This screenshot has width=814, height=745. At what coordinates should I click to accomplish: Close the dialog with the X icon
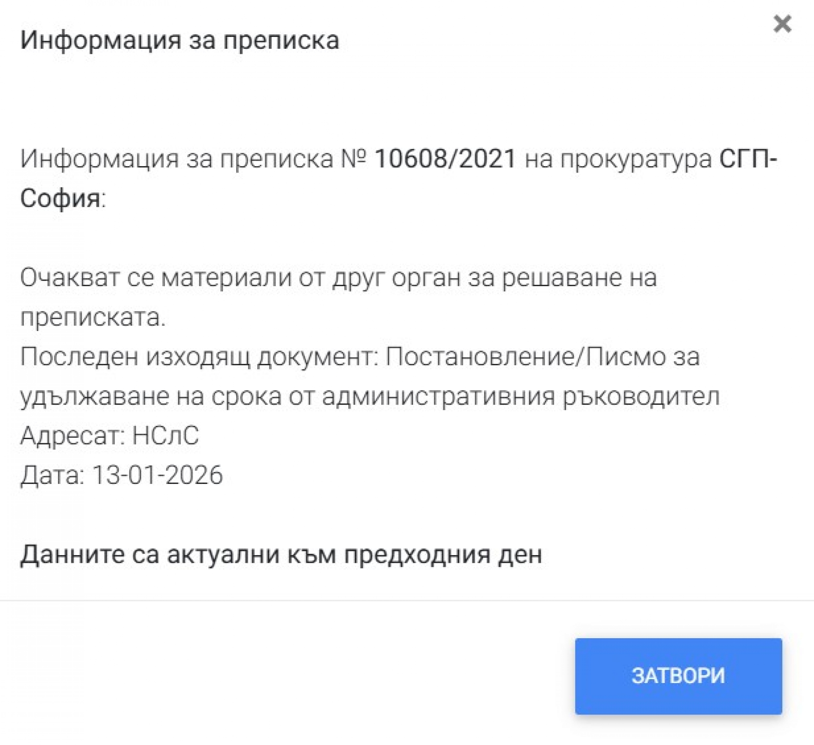(x=782, y=24)
